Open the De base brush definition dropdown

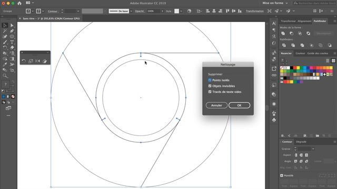[x=131, y=11]
